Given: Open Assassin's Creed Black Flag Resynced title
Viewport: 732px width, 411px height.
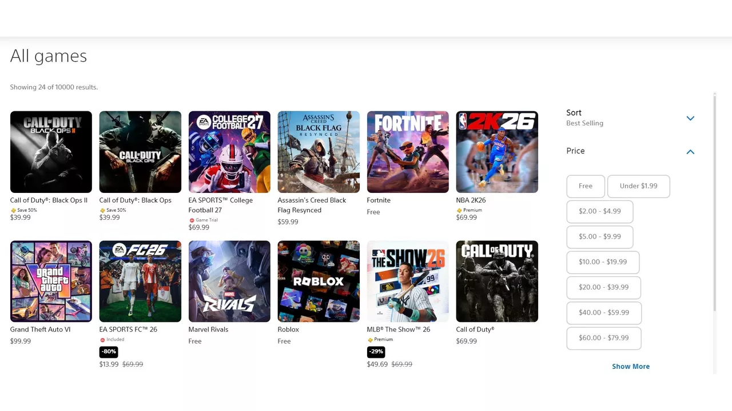Looking at the screenshot, I should 312,205.
